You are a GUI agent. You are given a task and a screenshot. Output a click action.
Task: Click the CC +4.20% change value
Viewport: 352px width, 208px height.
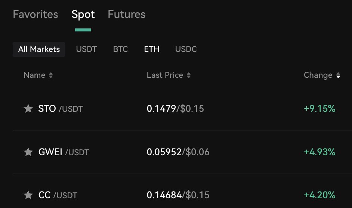[319, 195]
